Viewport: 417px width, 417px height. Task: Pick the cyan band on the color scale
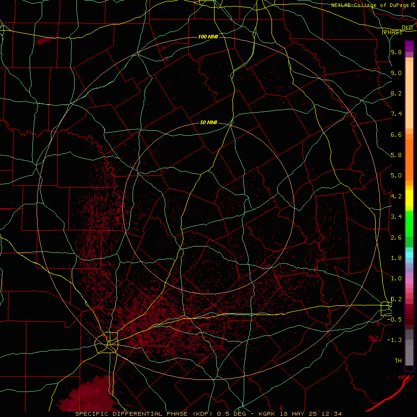tap(409, 255)
